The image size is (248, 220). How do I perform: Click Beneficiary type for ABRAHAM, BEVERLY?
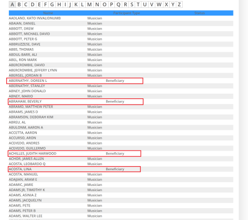(x=115, y=101)
